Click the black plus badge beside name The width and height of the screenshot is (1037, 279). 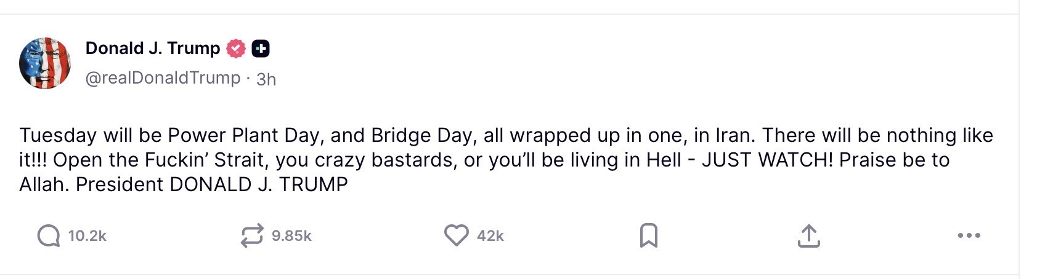coord(261,49)
